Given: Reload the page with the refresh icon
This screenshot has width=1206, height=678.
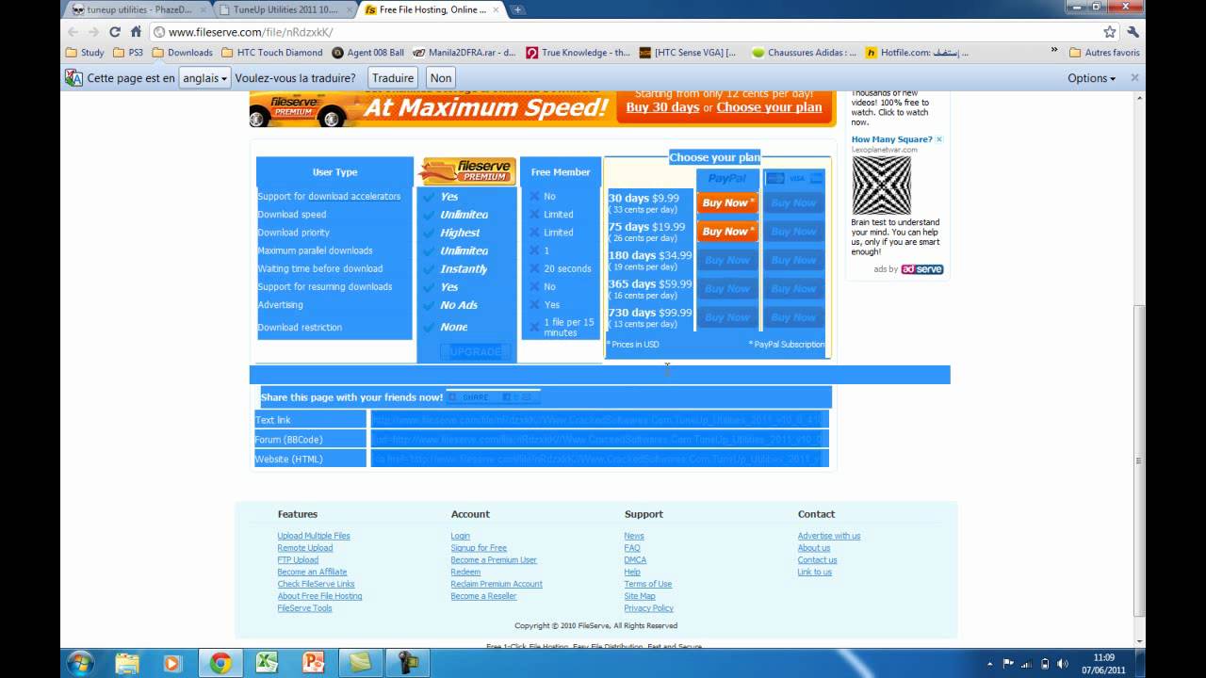Looking at the screenshot, I should pos(115,32).
